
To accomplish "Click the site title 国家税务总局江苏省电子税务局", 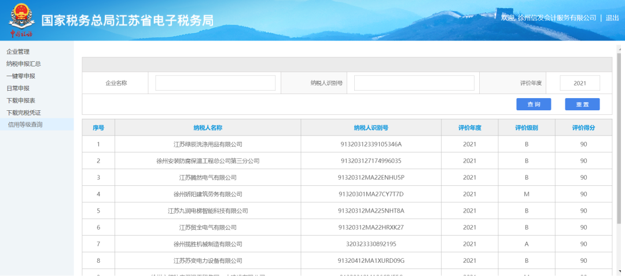I will pos(127,20).
